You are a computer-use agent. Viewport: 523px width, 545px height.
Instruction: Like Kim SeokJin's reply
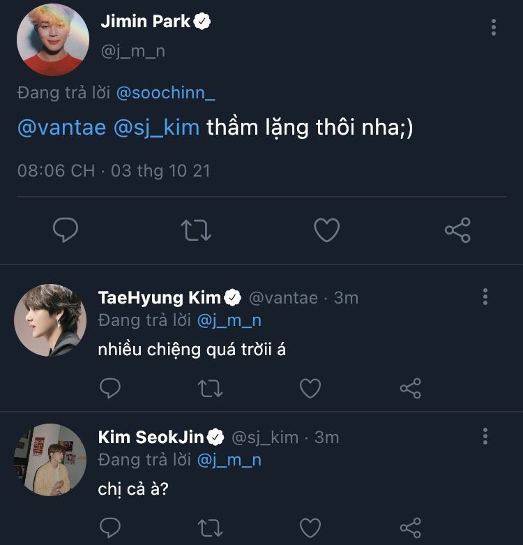(310, 527)
